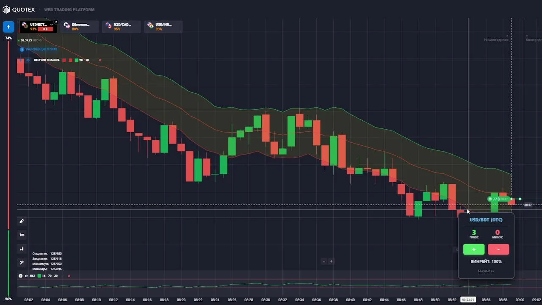
Task: Click the 08:53:54 time axis label
Action: point(468,299)
